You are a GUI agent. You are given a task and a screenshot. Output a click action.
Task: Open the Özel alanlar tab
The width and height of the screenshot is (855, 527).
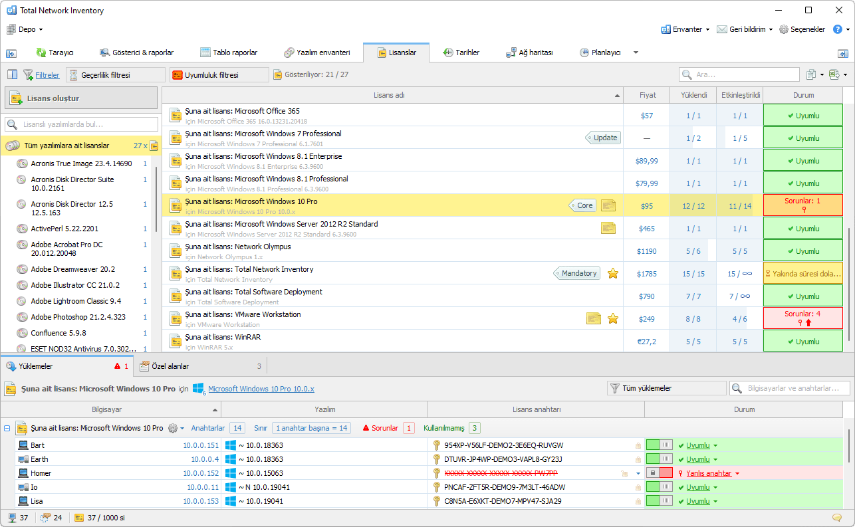click(x=170, y=366)
